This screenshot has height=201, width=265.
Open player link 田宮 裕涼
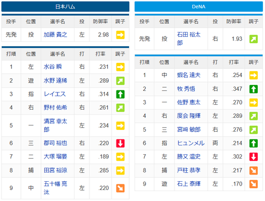click(x=55, y=170)
